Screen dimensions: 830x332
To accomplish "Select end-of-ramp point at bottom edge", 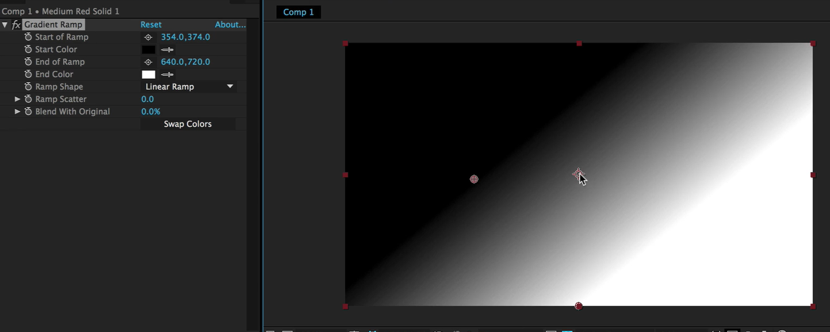I will 579,306.
